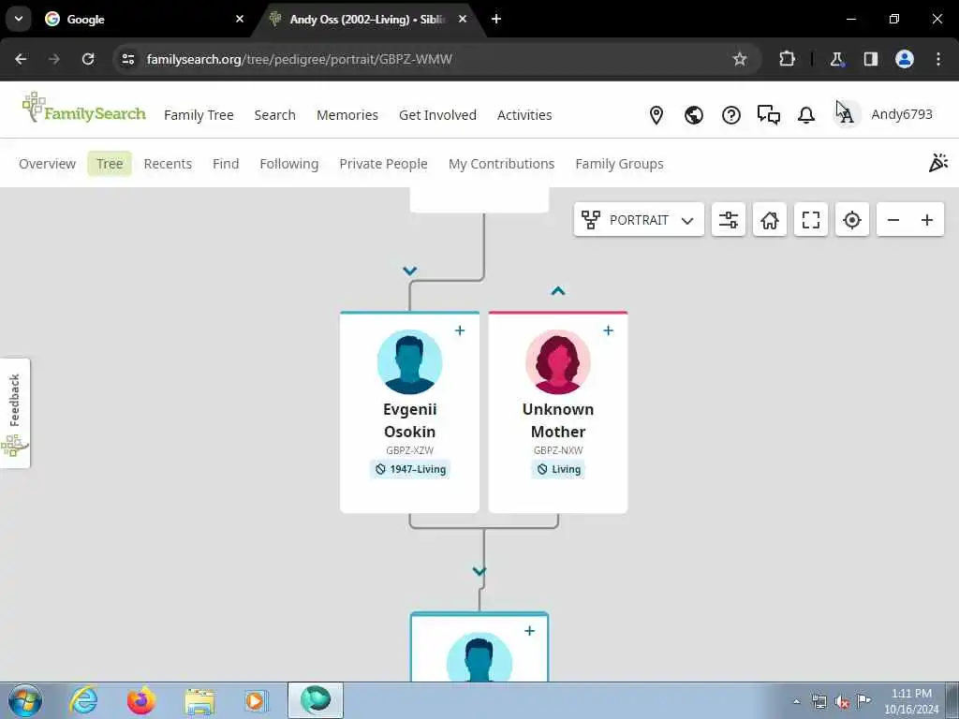Click Unknown Mother name
This screenshot has width=959, height=719.
coord(558,420)
